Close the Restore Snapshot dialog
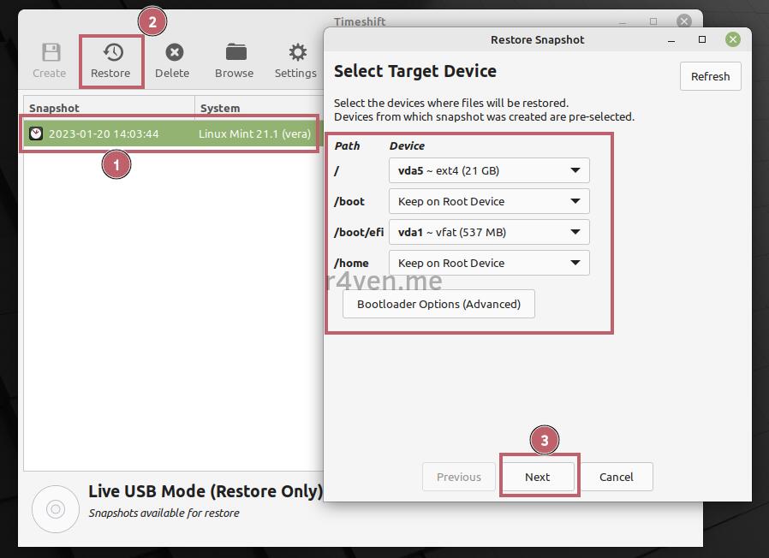Image resolution: width=769 pixels, height=558 pixels. 733,39
